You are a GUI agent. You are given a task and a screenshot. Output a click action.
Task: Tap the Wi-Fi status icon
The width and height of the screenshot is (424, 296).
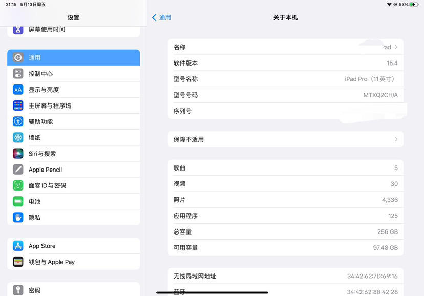389,4
